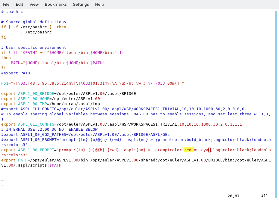279x200 pixels.
Task: Click the '# User specific environment' comment
Action: [x=34, y=48]
